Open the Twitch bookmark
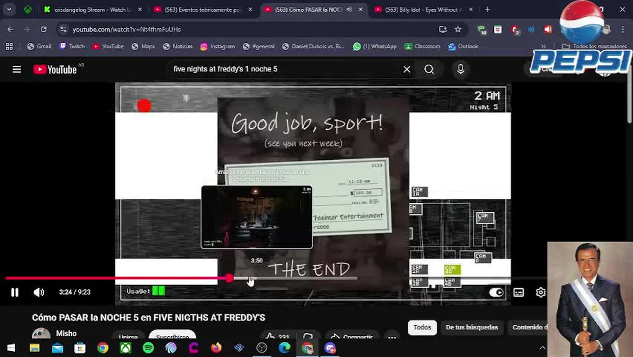The height and width of the screenshot is (357, 633). [x=72, y=46]
